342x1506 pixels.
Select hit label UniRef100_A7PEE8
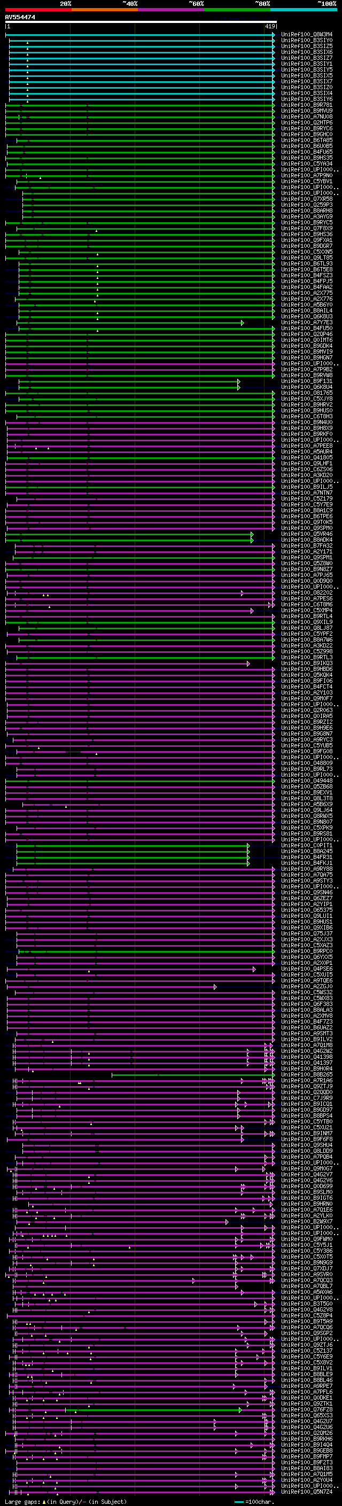coord(307,446)
